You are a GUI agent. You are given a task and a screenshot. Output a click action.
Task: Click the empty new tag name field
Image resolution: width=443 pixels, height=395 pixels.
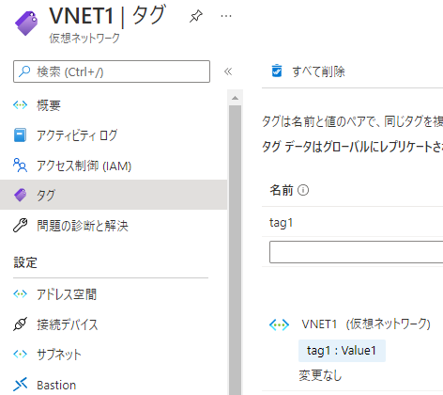tap(356, 252)
